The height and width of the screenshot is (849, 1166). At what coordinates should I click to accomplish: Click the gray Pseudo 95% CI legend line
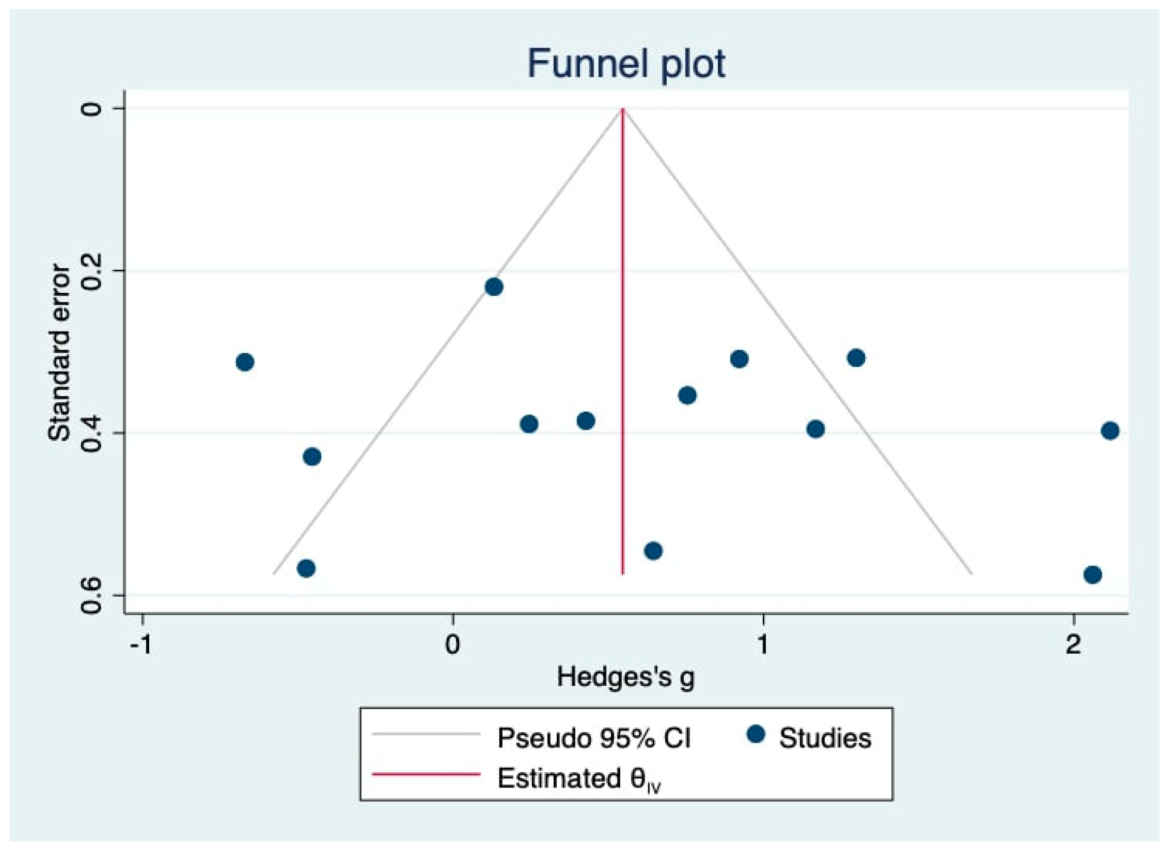426,735
